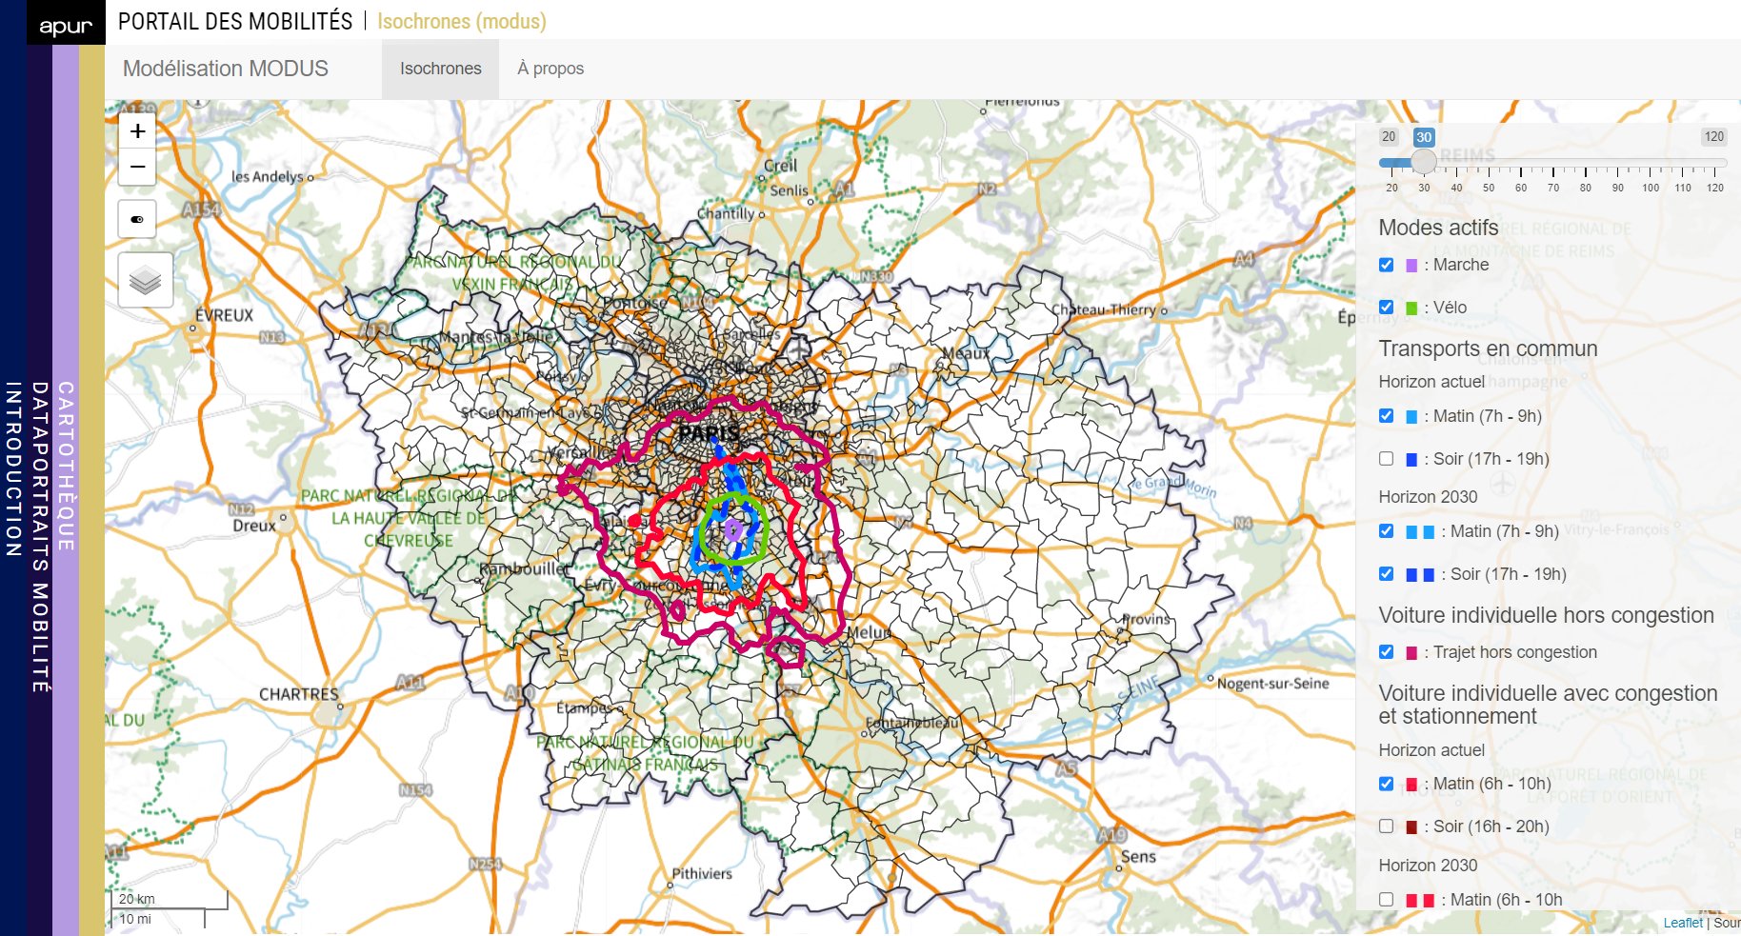Click the Provins label on the map

[1146, 619]
